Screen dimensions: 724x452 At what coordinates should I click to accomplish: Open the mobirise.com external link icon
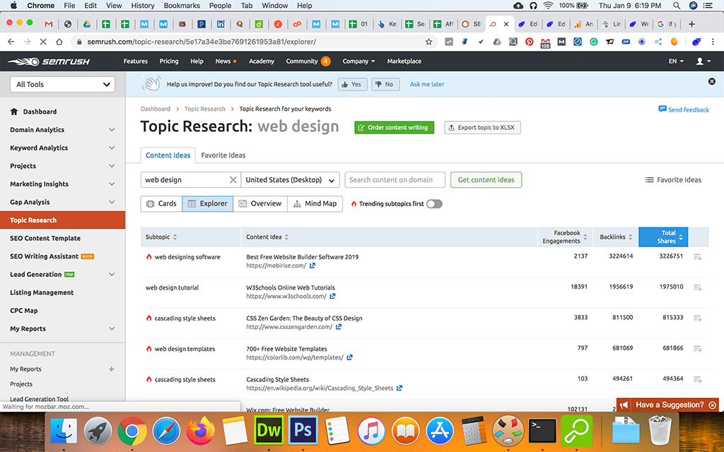(x=313, y=266)
